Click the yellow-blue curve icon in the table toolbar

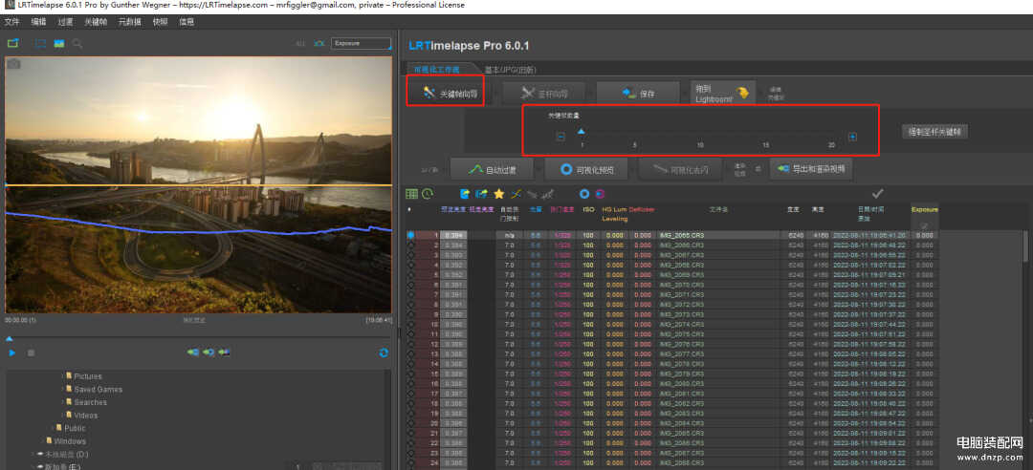[x=516, y=194]
